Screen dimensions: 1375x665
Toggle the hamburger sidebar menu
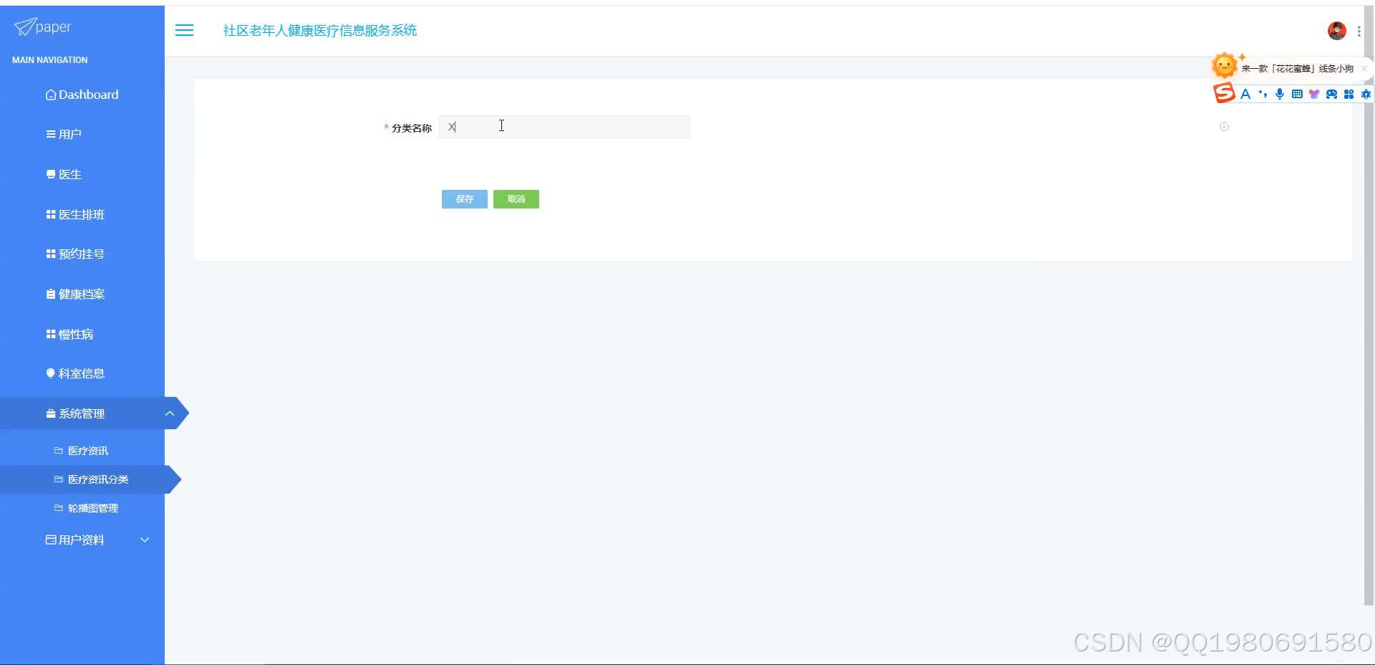pos(184,30)
